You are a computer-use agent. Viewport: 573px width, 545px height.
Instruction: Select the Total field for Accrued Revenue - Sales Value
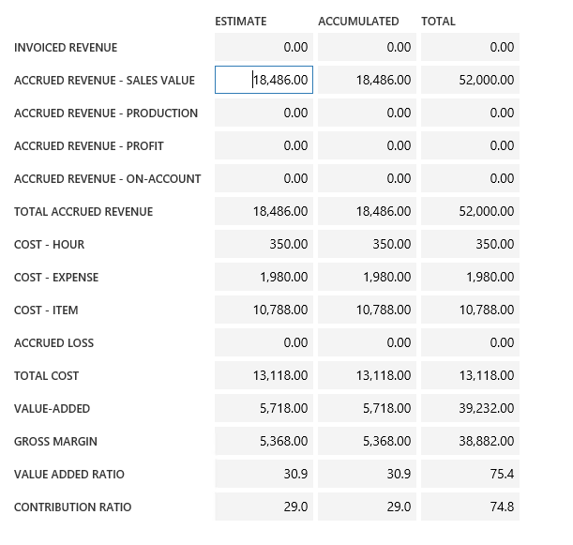[470, 80]
